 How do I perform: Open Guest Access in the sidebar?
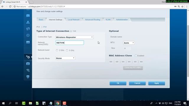click(x=28, y=16)
